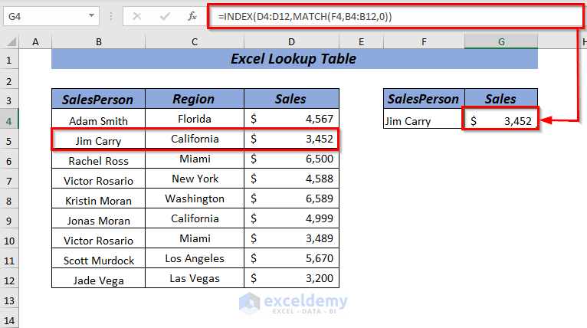Select Rachel Ross sales value 6,500
This screenshot has width=587, height=328.
coord(291,160)
